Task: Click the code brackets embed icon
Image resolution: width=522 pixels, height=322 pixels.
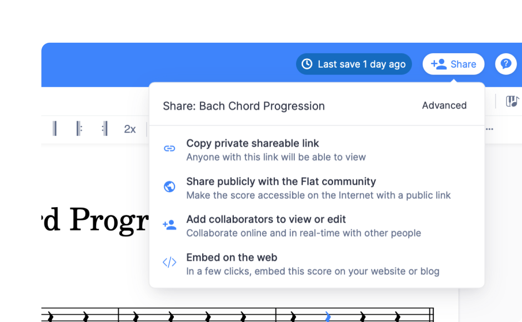Action: pos(169,262)
